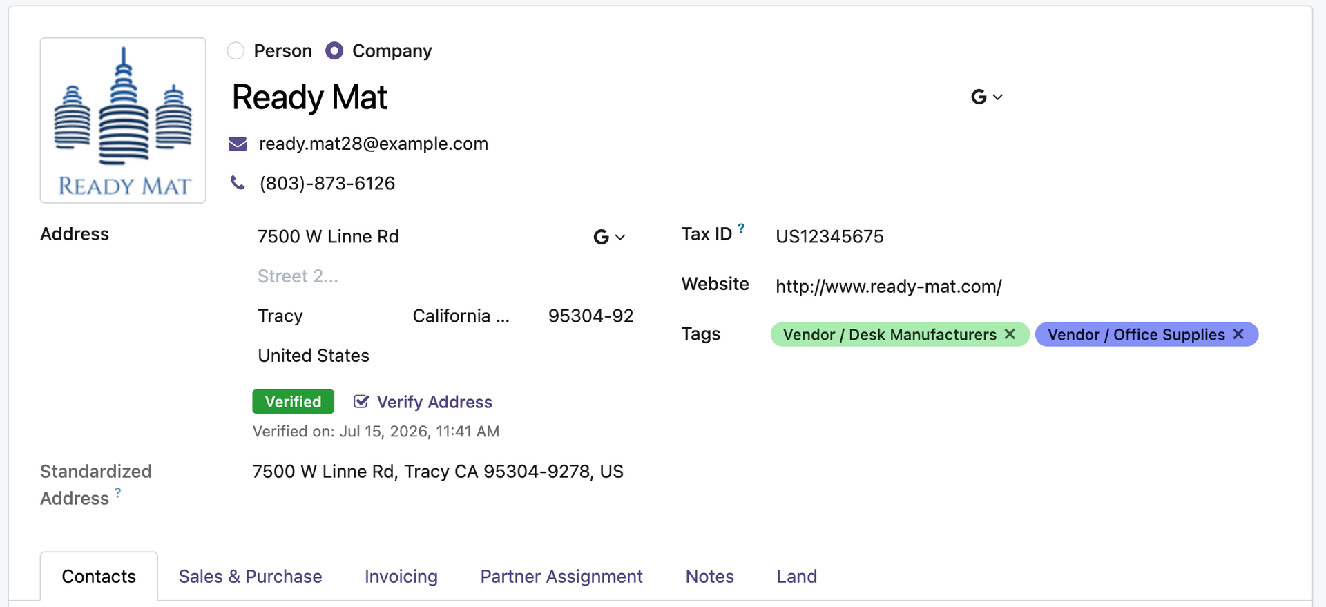
Task: Open the Google autocomplete next to company name
Action: [986, 97]
